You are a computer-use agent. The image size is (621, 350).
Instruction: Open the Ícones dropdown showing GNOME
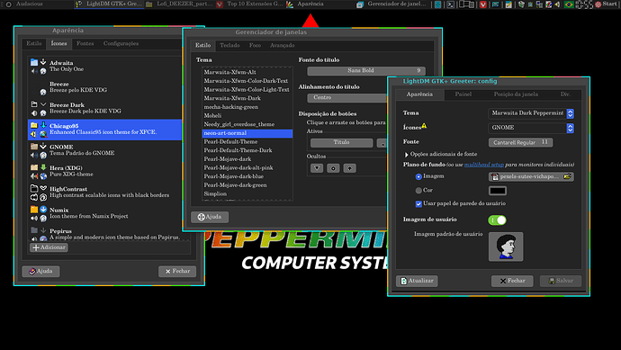pyautogui.click(x=531, y=128)
